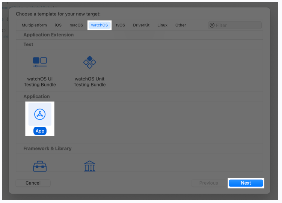The image size is (282, 203).
Task: Click the 'watchOS UI Testing Bundle' label
Action: pos(40,82)
